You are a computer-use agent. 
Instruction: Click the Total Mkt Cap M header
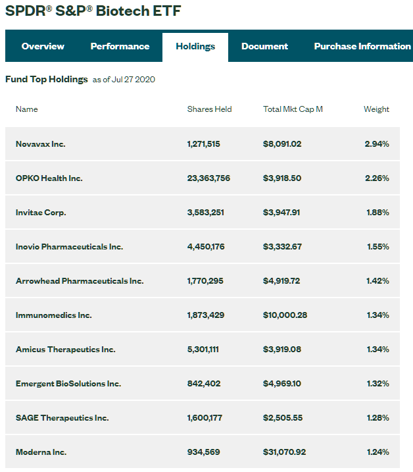coord(293,109)
